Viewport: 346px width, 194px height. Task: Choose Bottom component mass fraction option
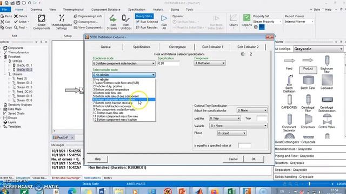(x=124, y=120)
